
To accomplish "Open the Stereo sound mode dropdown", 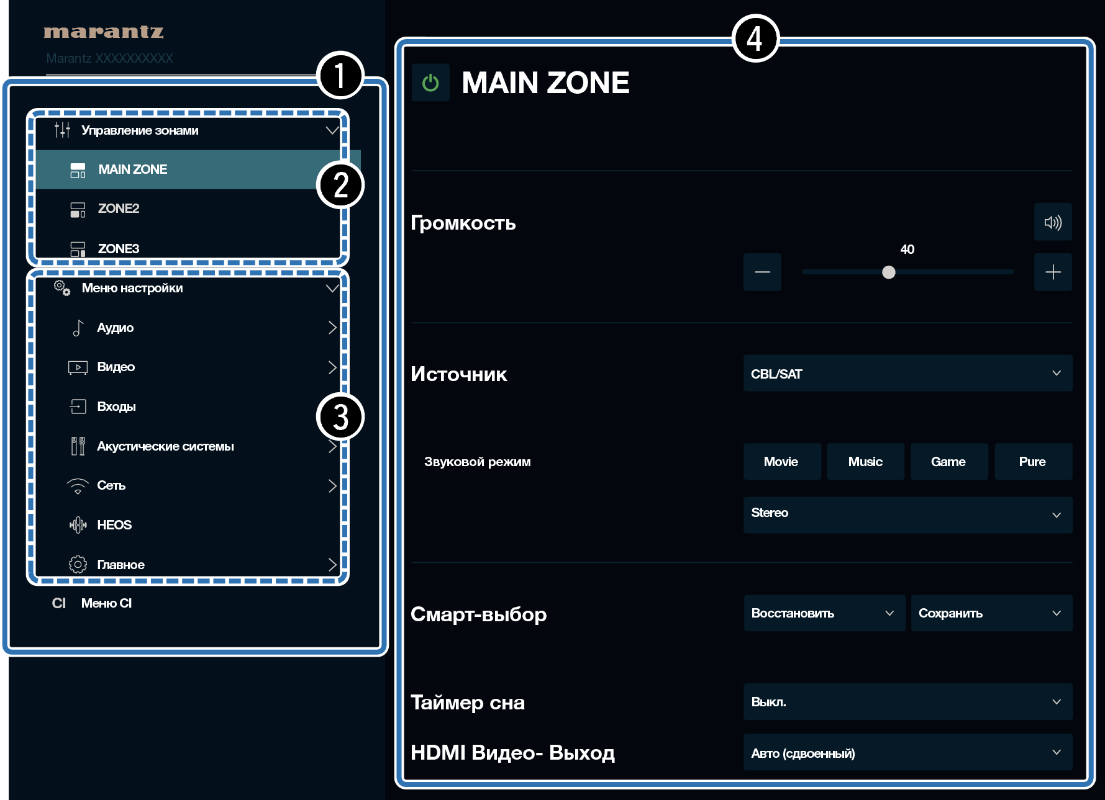I will pyautogui.click(x=907, y=514).
